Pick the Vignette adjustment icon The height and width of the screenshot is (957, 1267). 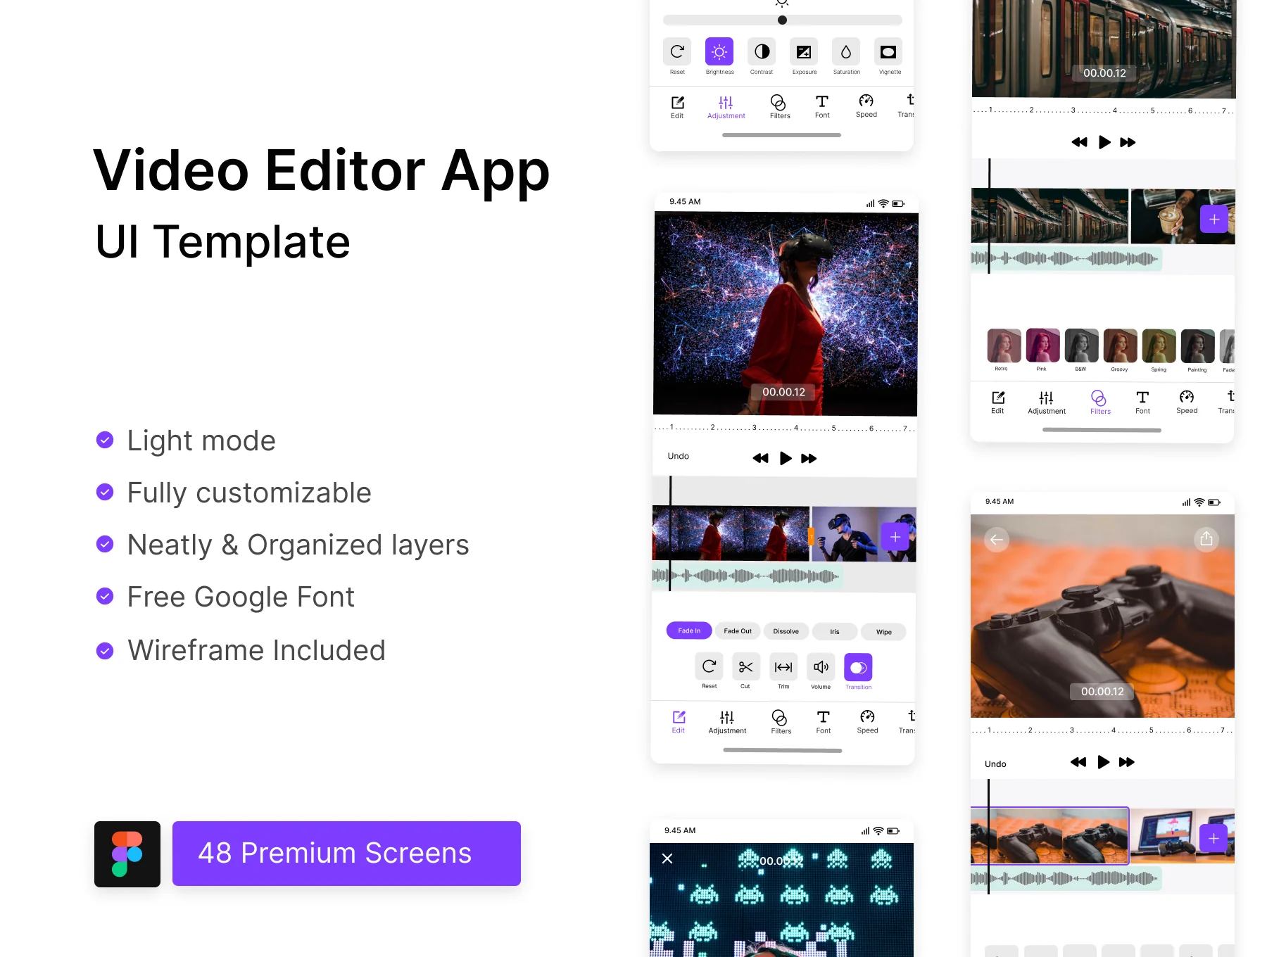[888, 51]
